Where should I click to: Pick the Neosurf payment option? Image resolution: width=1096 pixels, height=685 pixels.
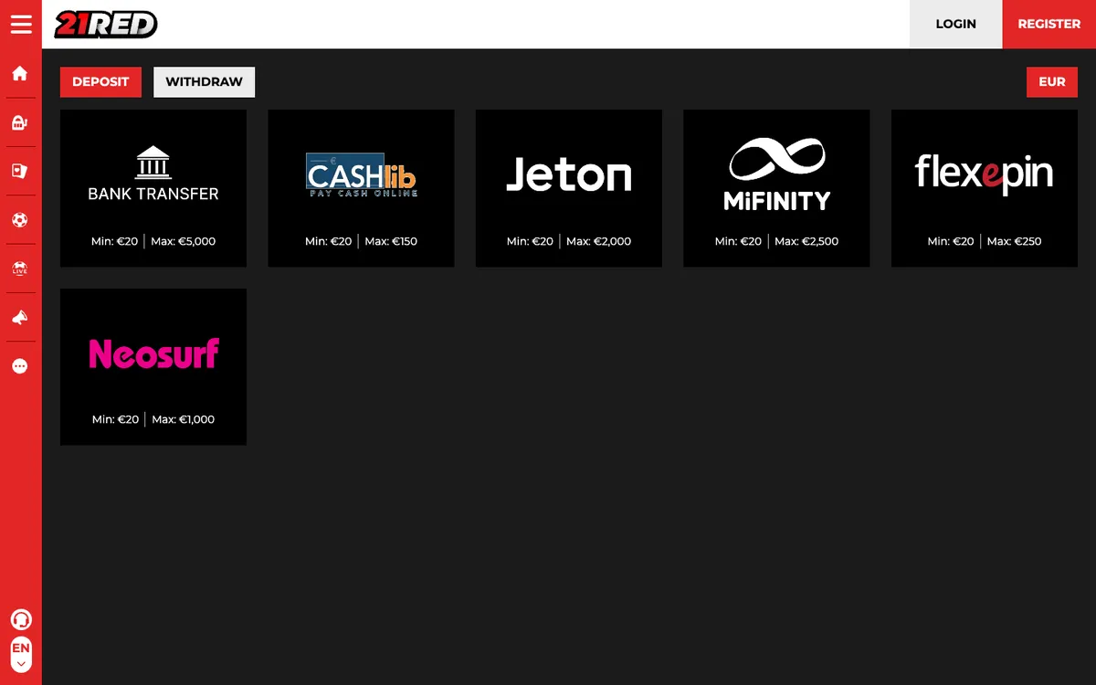pos(153,367)
